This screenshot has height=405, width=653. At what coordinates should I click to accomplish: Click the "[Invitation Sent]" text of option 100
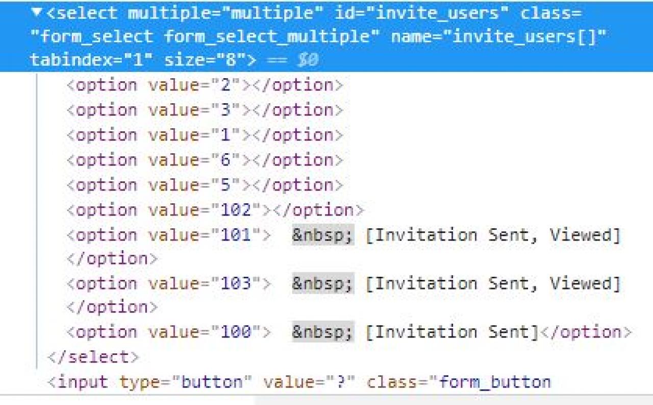[x=452, y=332]
